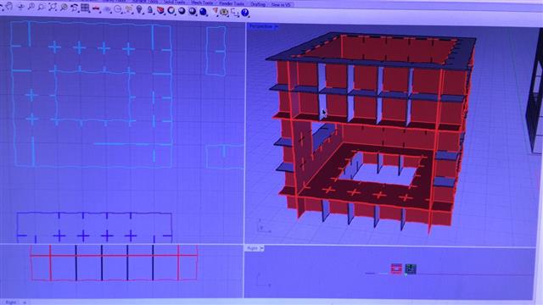
Task: Open the Render Tools toolbar tab
Action: pyautogui.click(x=232, y=3)
